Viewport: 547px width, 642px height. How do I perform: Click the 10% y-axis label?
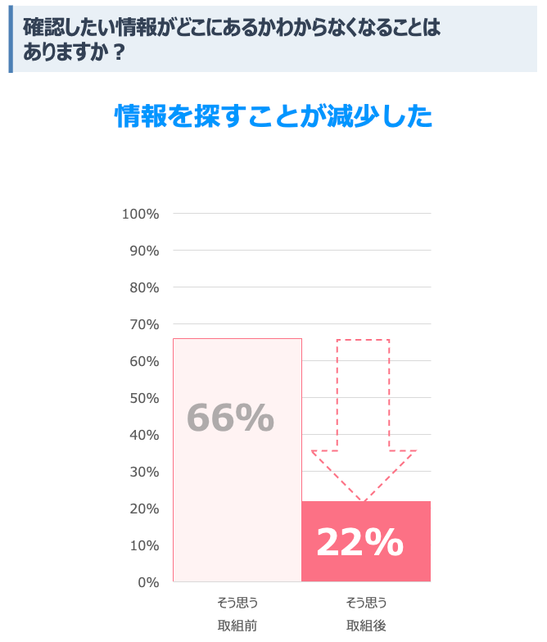click(x=144, y=545)
